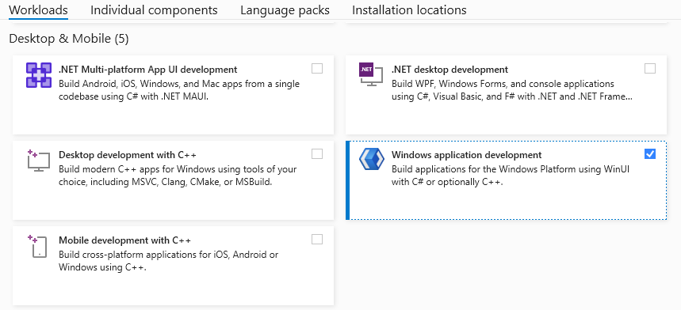Click the Desktop & Mobile (5) heading
Screen dimensions: 681x310
(x=69, y=39)
